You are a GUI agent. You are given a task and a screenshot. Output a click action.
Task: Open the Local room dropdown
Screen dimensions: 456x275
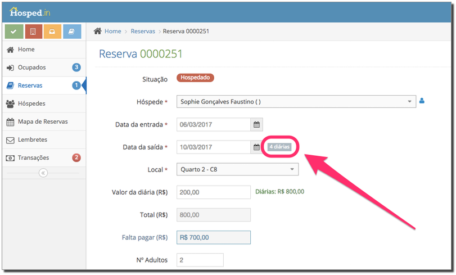pos(237,169)
